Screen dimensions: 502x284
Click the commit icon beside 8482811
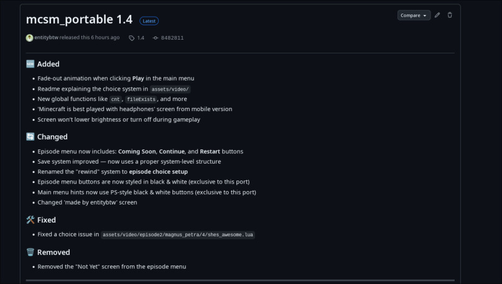click(x=156, y=38)
